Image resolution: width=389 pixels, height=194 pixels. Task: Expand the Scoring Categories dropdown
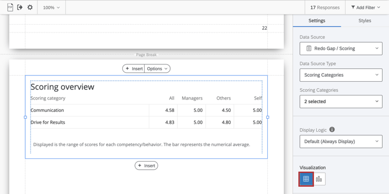[x=340, y=102]
